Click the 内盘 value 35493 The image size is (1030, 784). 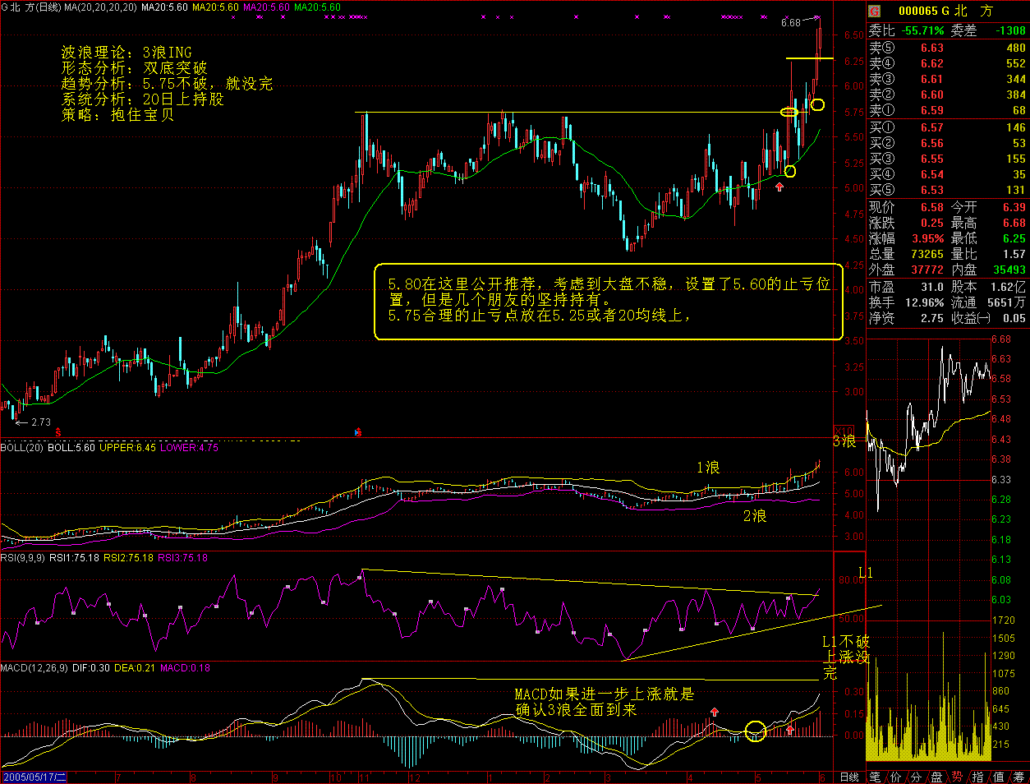point(1009,270)
